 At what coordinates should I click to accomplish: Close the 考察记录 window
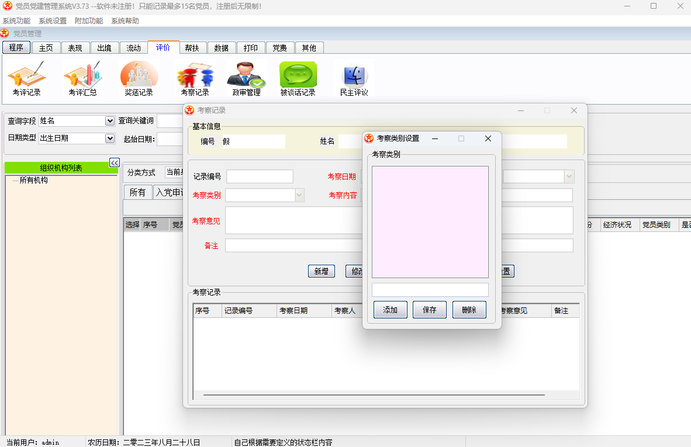tap(573, 110)
